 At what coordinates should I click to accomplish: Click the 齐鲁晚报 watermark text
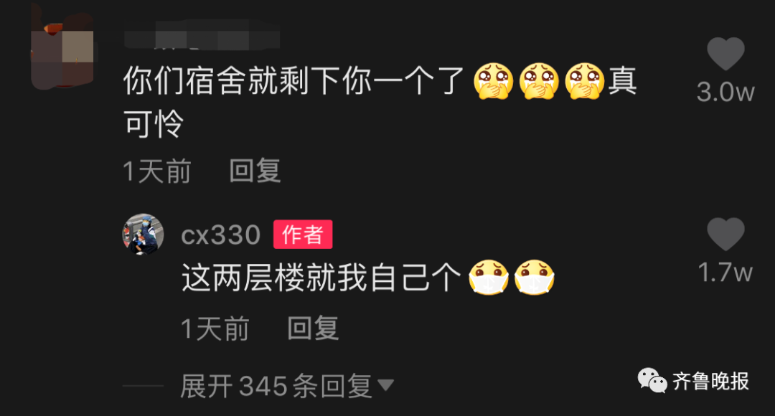(710, 382)
